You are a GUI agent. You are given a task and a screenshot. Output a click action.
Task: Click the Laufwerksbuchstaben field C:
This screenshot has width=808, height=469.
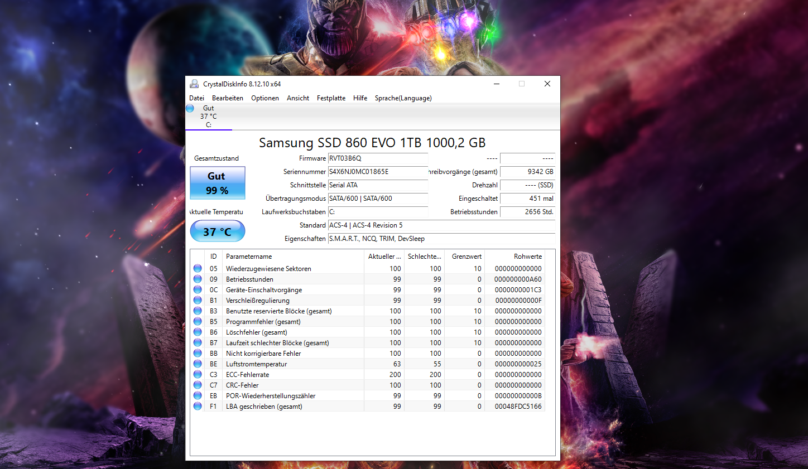pos(378,212)
